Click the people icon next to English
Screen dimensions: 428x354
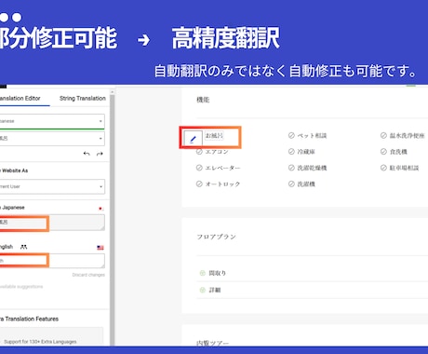(x=23, y=247)
